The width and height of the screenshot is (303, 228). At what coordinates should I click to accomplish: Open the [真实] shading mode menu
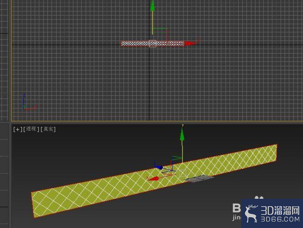click(x=48, y=129)
